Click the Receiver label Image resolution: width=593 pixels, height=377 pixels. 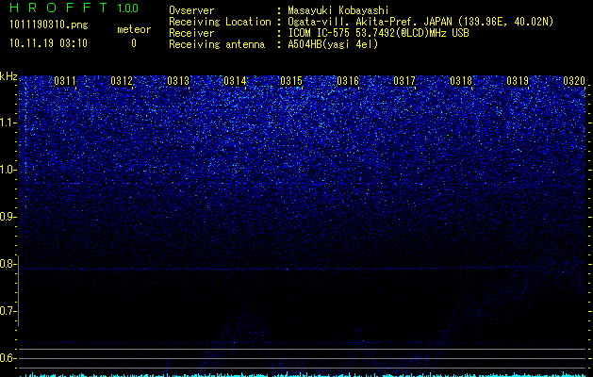191,33
